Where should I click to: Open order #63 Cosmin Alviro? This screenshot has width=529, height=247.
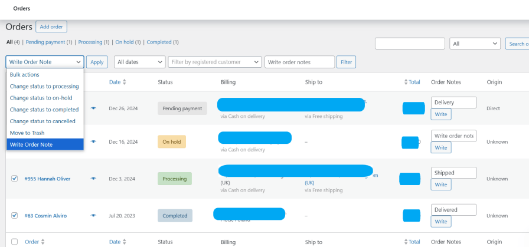coord(45,216)
